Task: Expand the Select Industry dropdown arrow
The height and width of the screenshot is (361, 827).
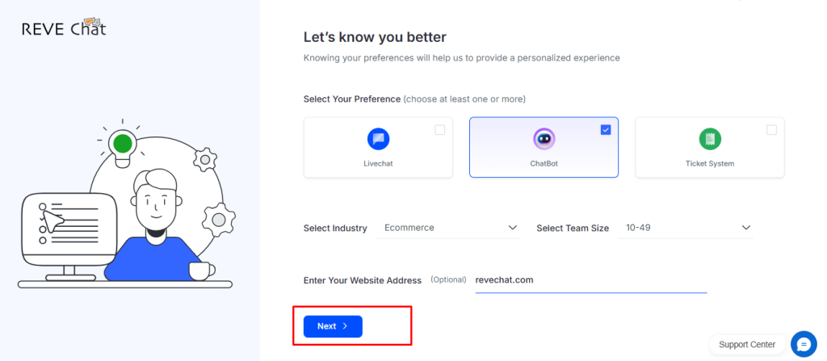Action: 512,228
